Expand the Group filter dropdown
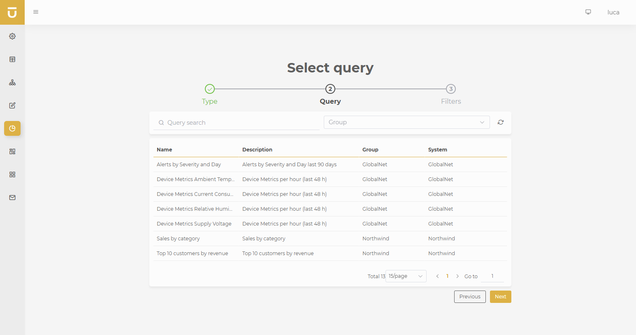Viewport: 636px width, 335px height. pyautogui.click(x=406, y=122)
